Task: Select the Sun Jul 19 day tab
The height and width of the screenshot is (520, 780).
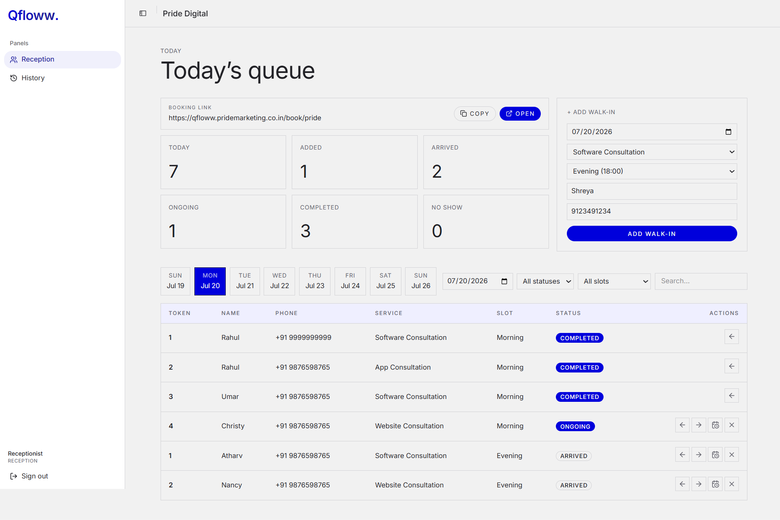Action: [x=175, y=281]
